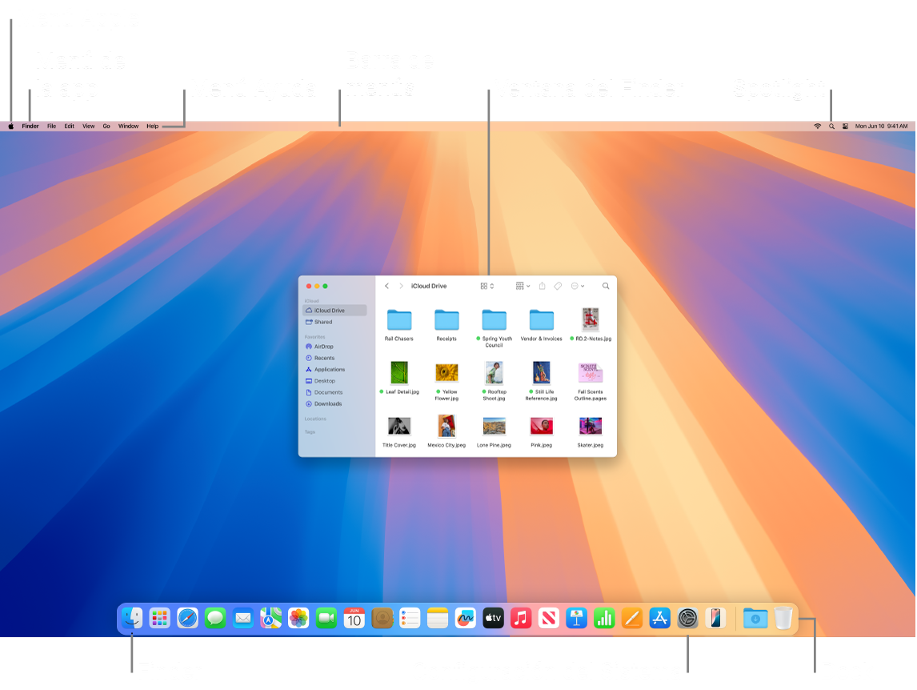Viewport: 917px width, 690px height.
Task: Open Finder from the Dock
Action: 132,618
